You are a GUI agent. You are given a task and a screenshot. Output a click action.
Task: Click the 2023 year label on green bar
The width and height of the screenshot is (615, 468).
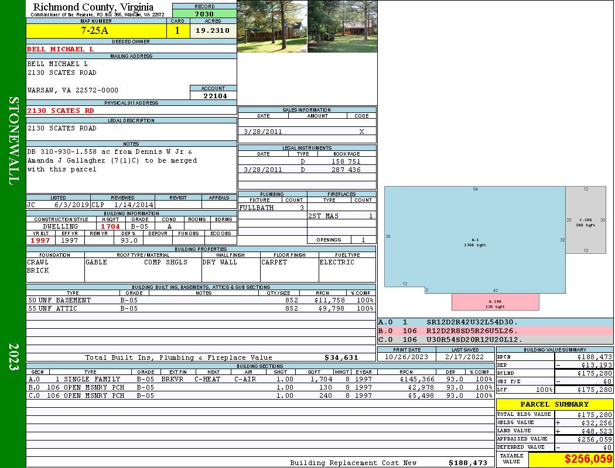(13, 357)
